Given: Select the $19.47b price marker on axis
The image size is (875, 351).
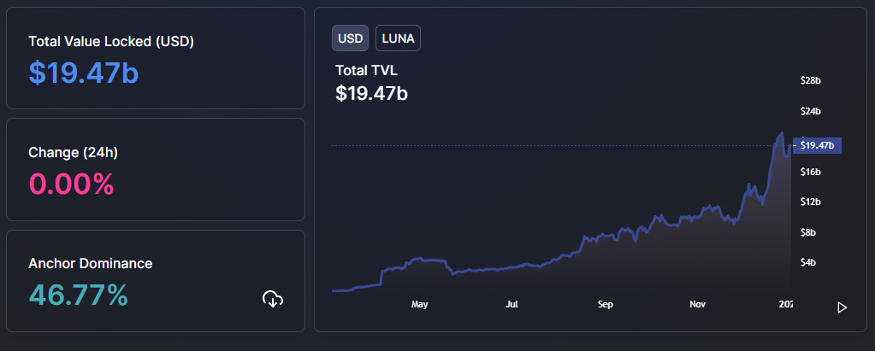Looking at the screenshot, I should 816,145.
